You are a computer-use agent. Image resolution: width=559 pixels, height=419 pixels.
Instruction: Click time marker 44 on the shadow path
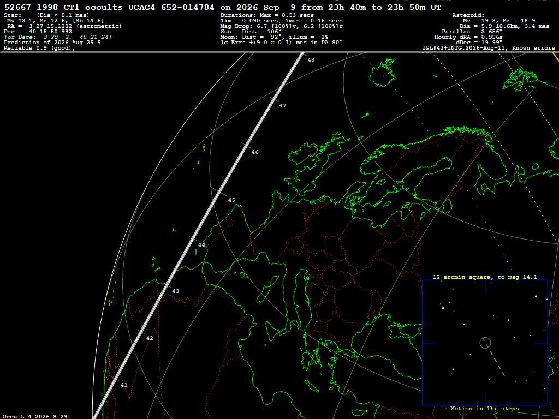coord(202,245)
